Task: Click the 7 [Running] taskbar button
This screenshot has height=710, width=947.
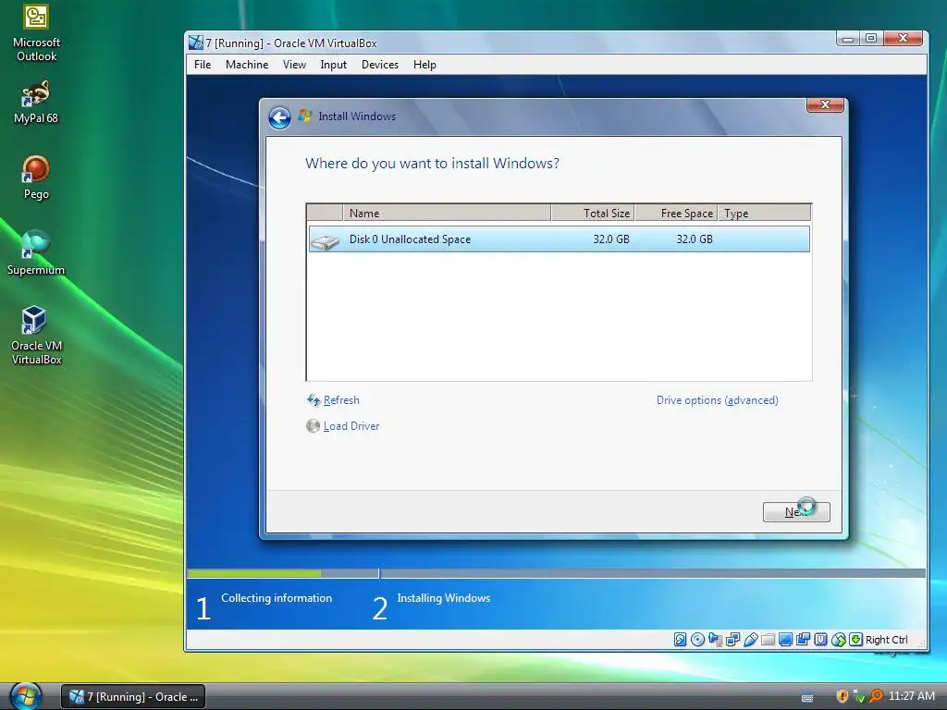Action: (133, 697)
